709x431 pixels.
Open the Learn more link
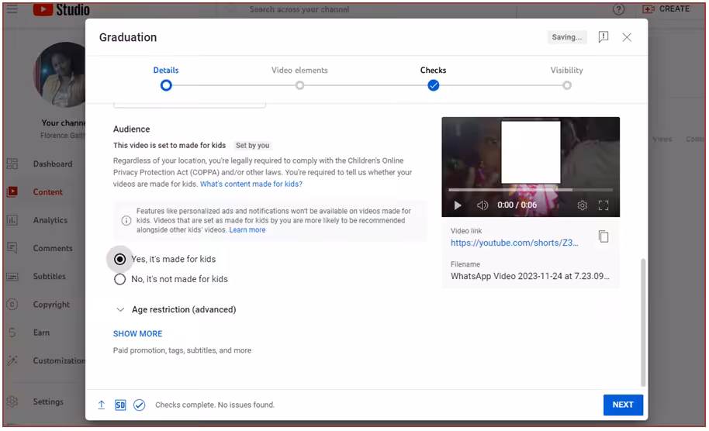coord(247,230)
